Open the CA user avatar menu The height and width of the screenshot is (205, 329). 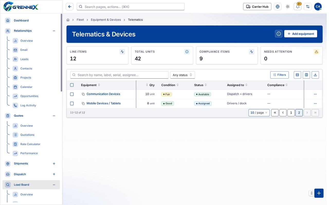coord(318,7)
